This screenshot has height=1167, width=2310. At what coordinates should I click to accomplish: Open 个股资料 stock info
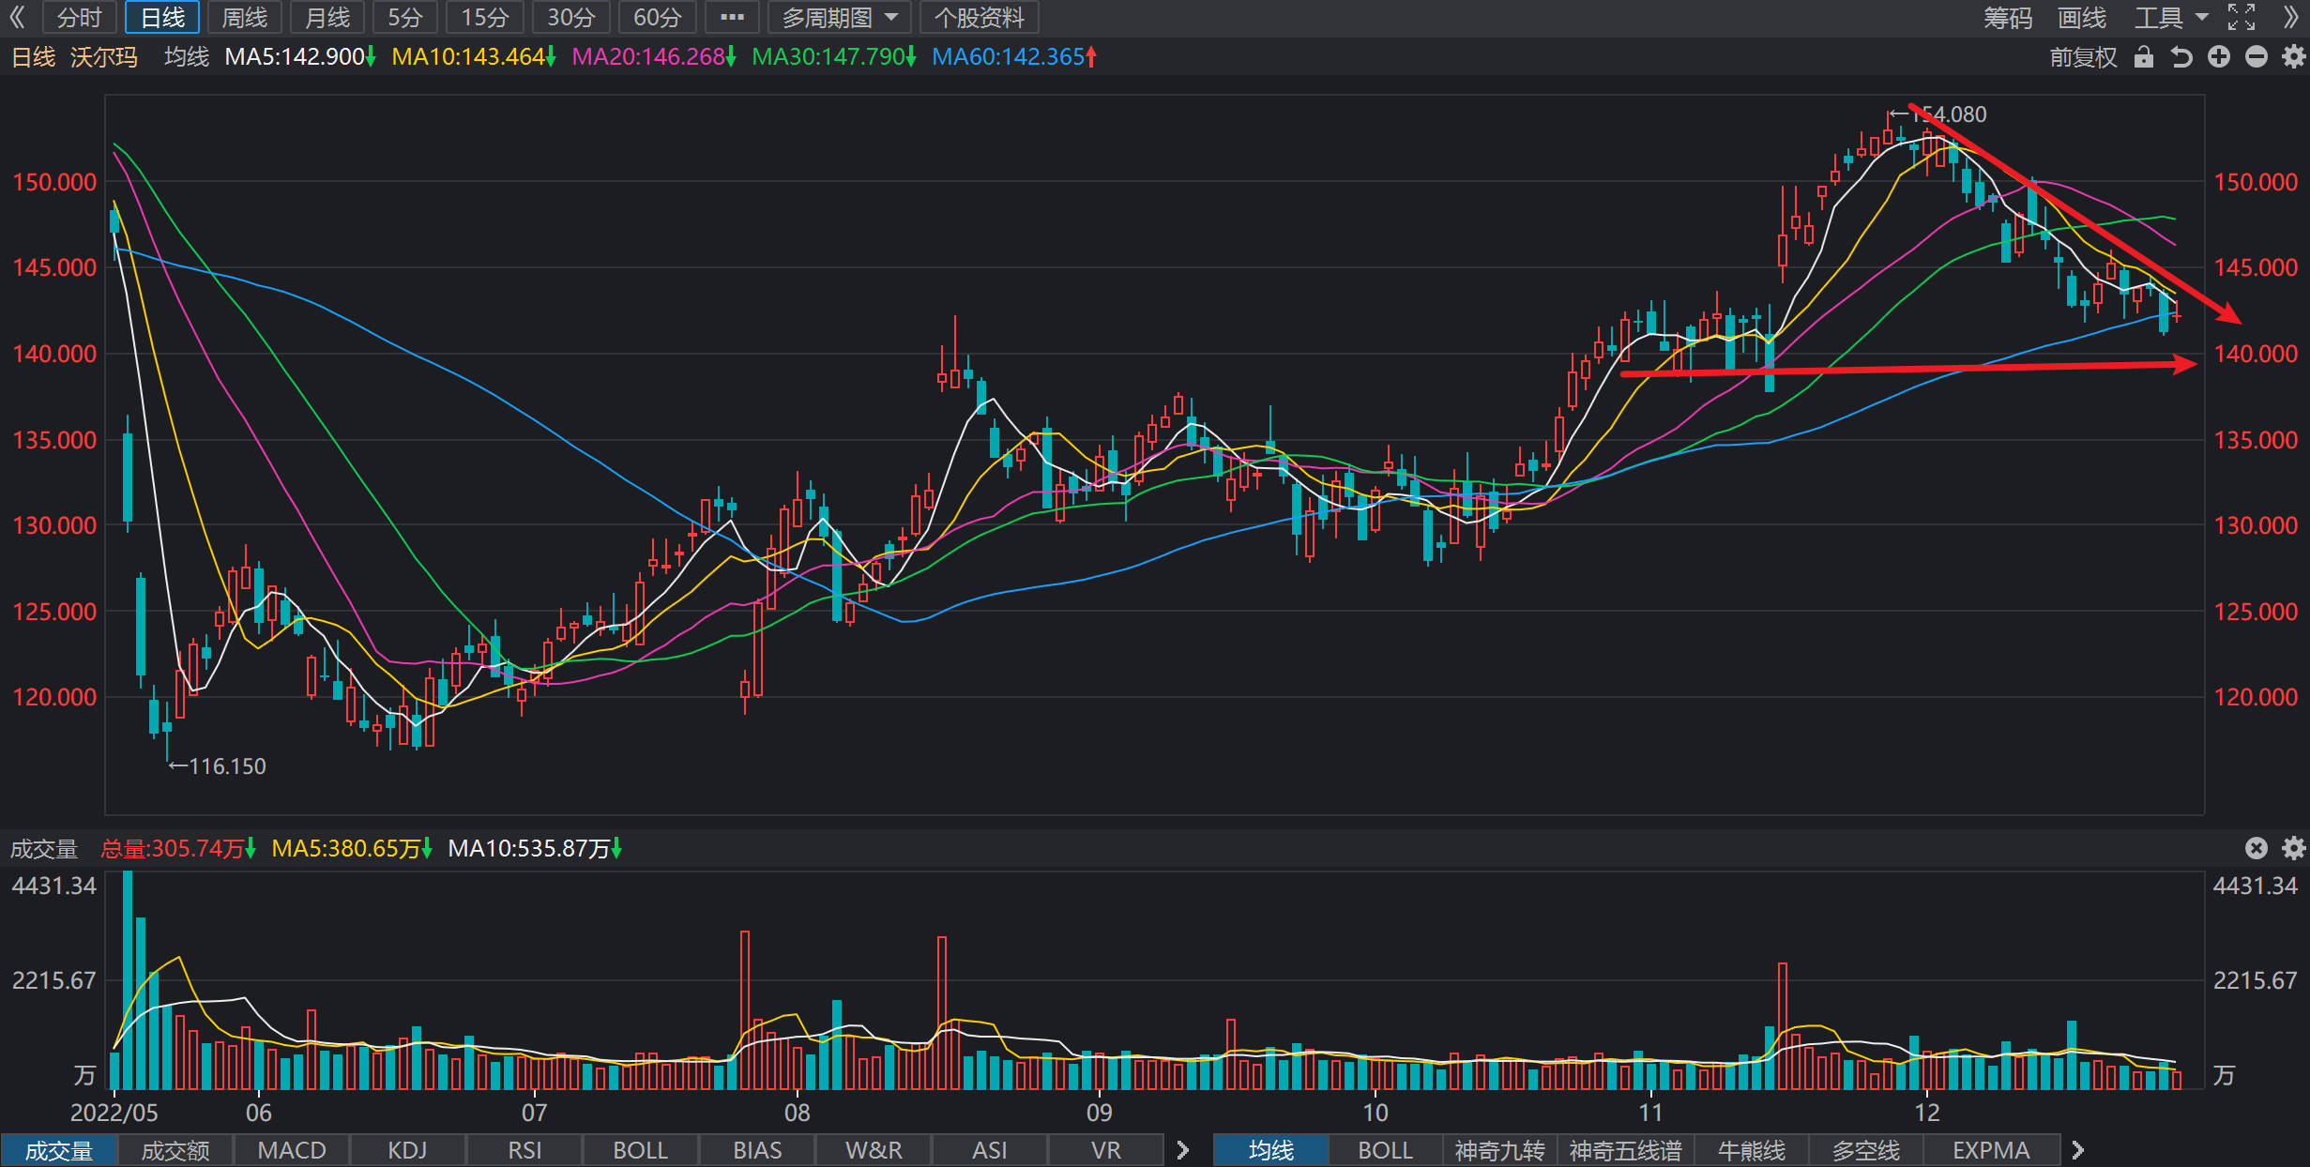click(979, 17)
